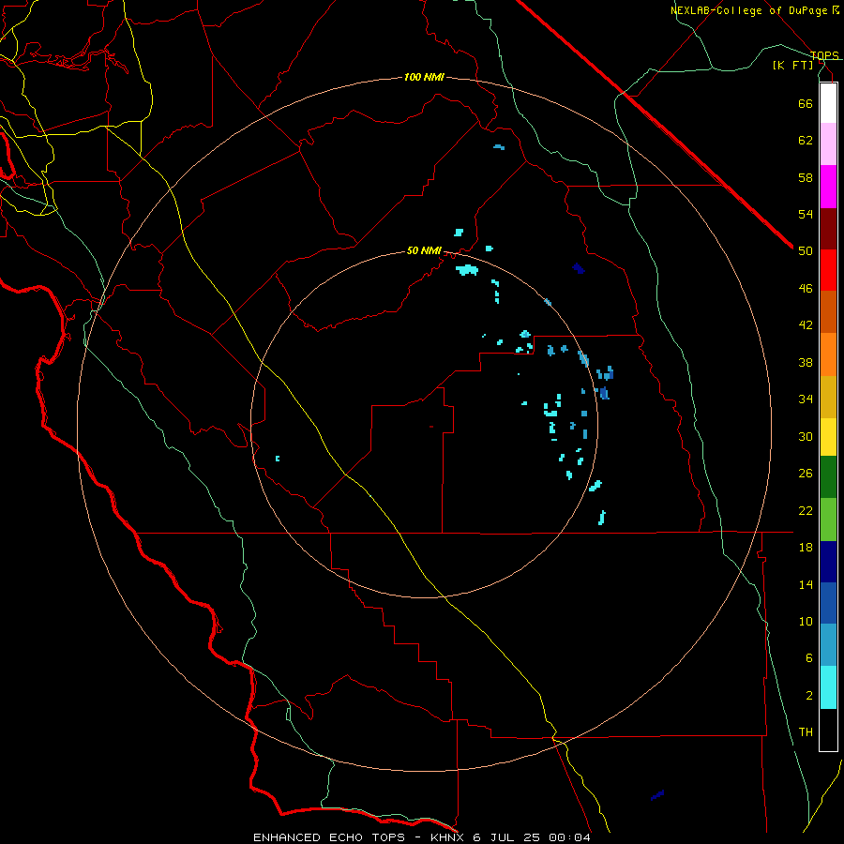Pick the magenta color block in the legend

point(828,187)
